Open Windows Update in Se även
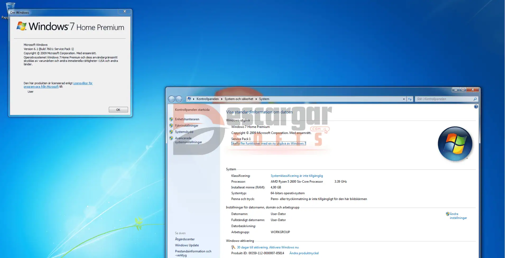The height and width of the screenshot is (258, 505). 187,245
